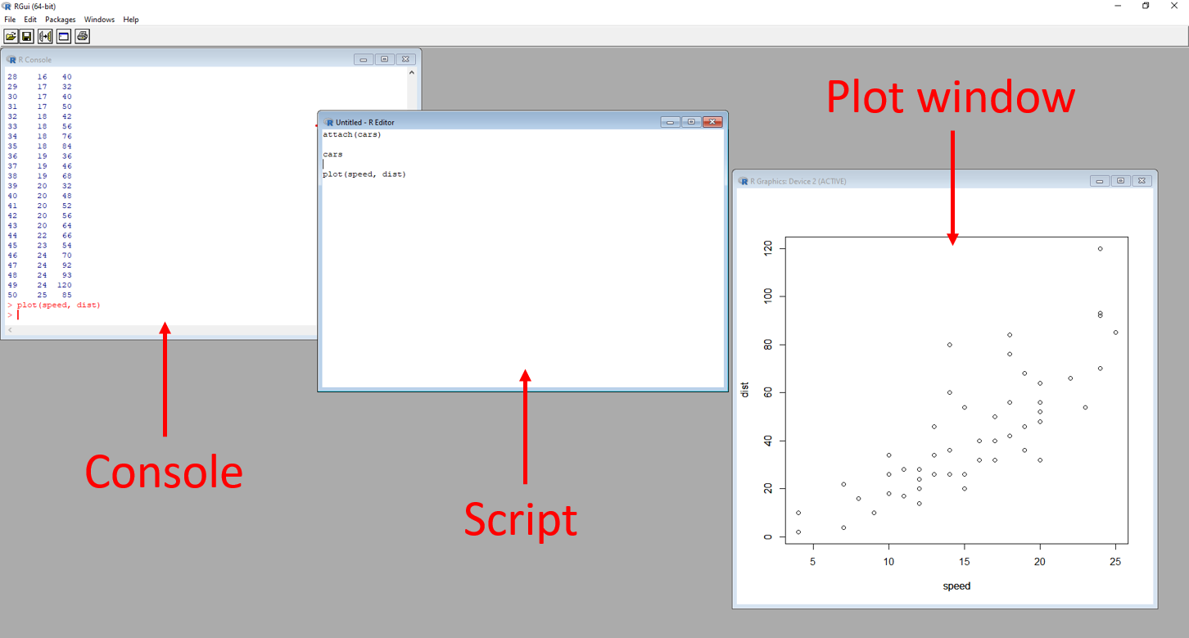The height and width of the screenshot is (638, 1189).
Task: Click the Print toolbar icon
Action: tap(82, 36)
